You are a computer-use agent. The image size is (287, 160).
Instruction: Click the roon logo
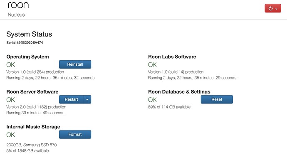pos(18,5)
